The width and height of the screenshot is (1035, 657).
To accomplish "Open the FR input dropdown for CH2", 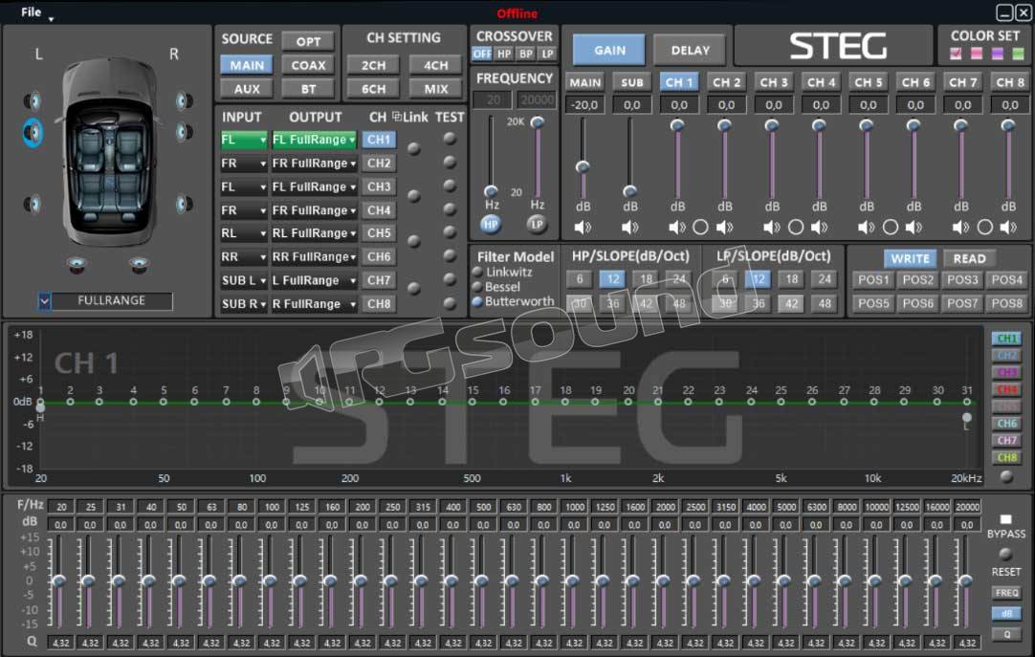I will tap(244, 164).
